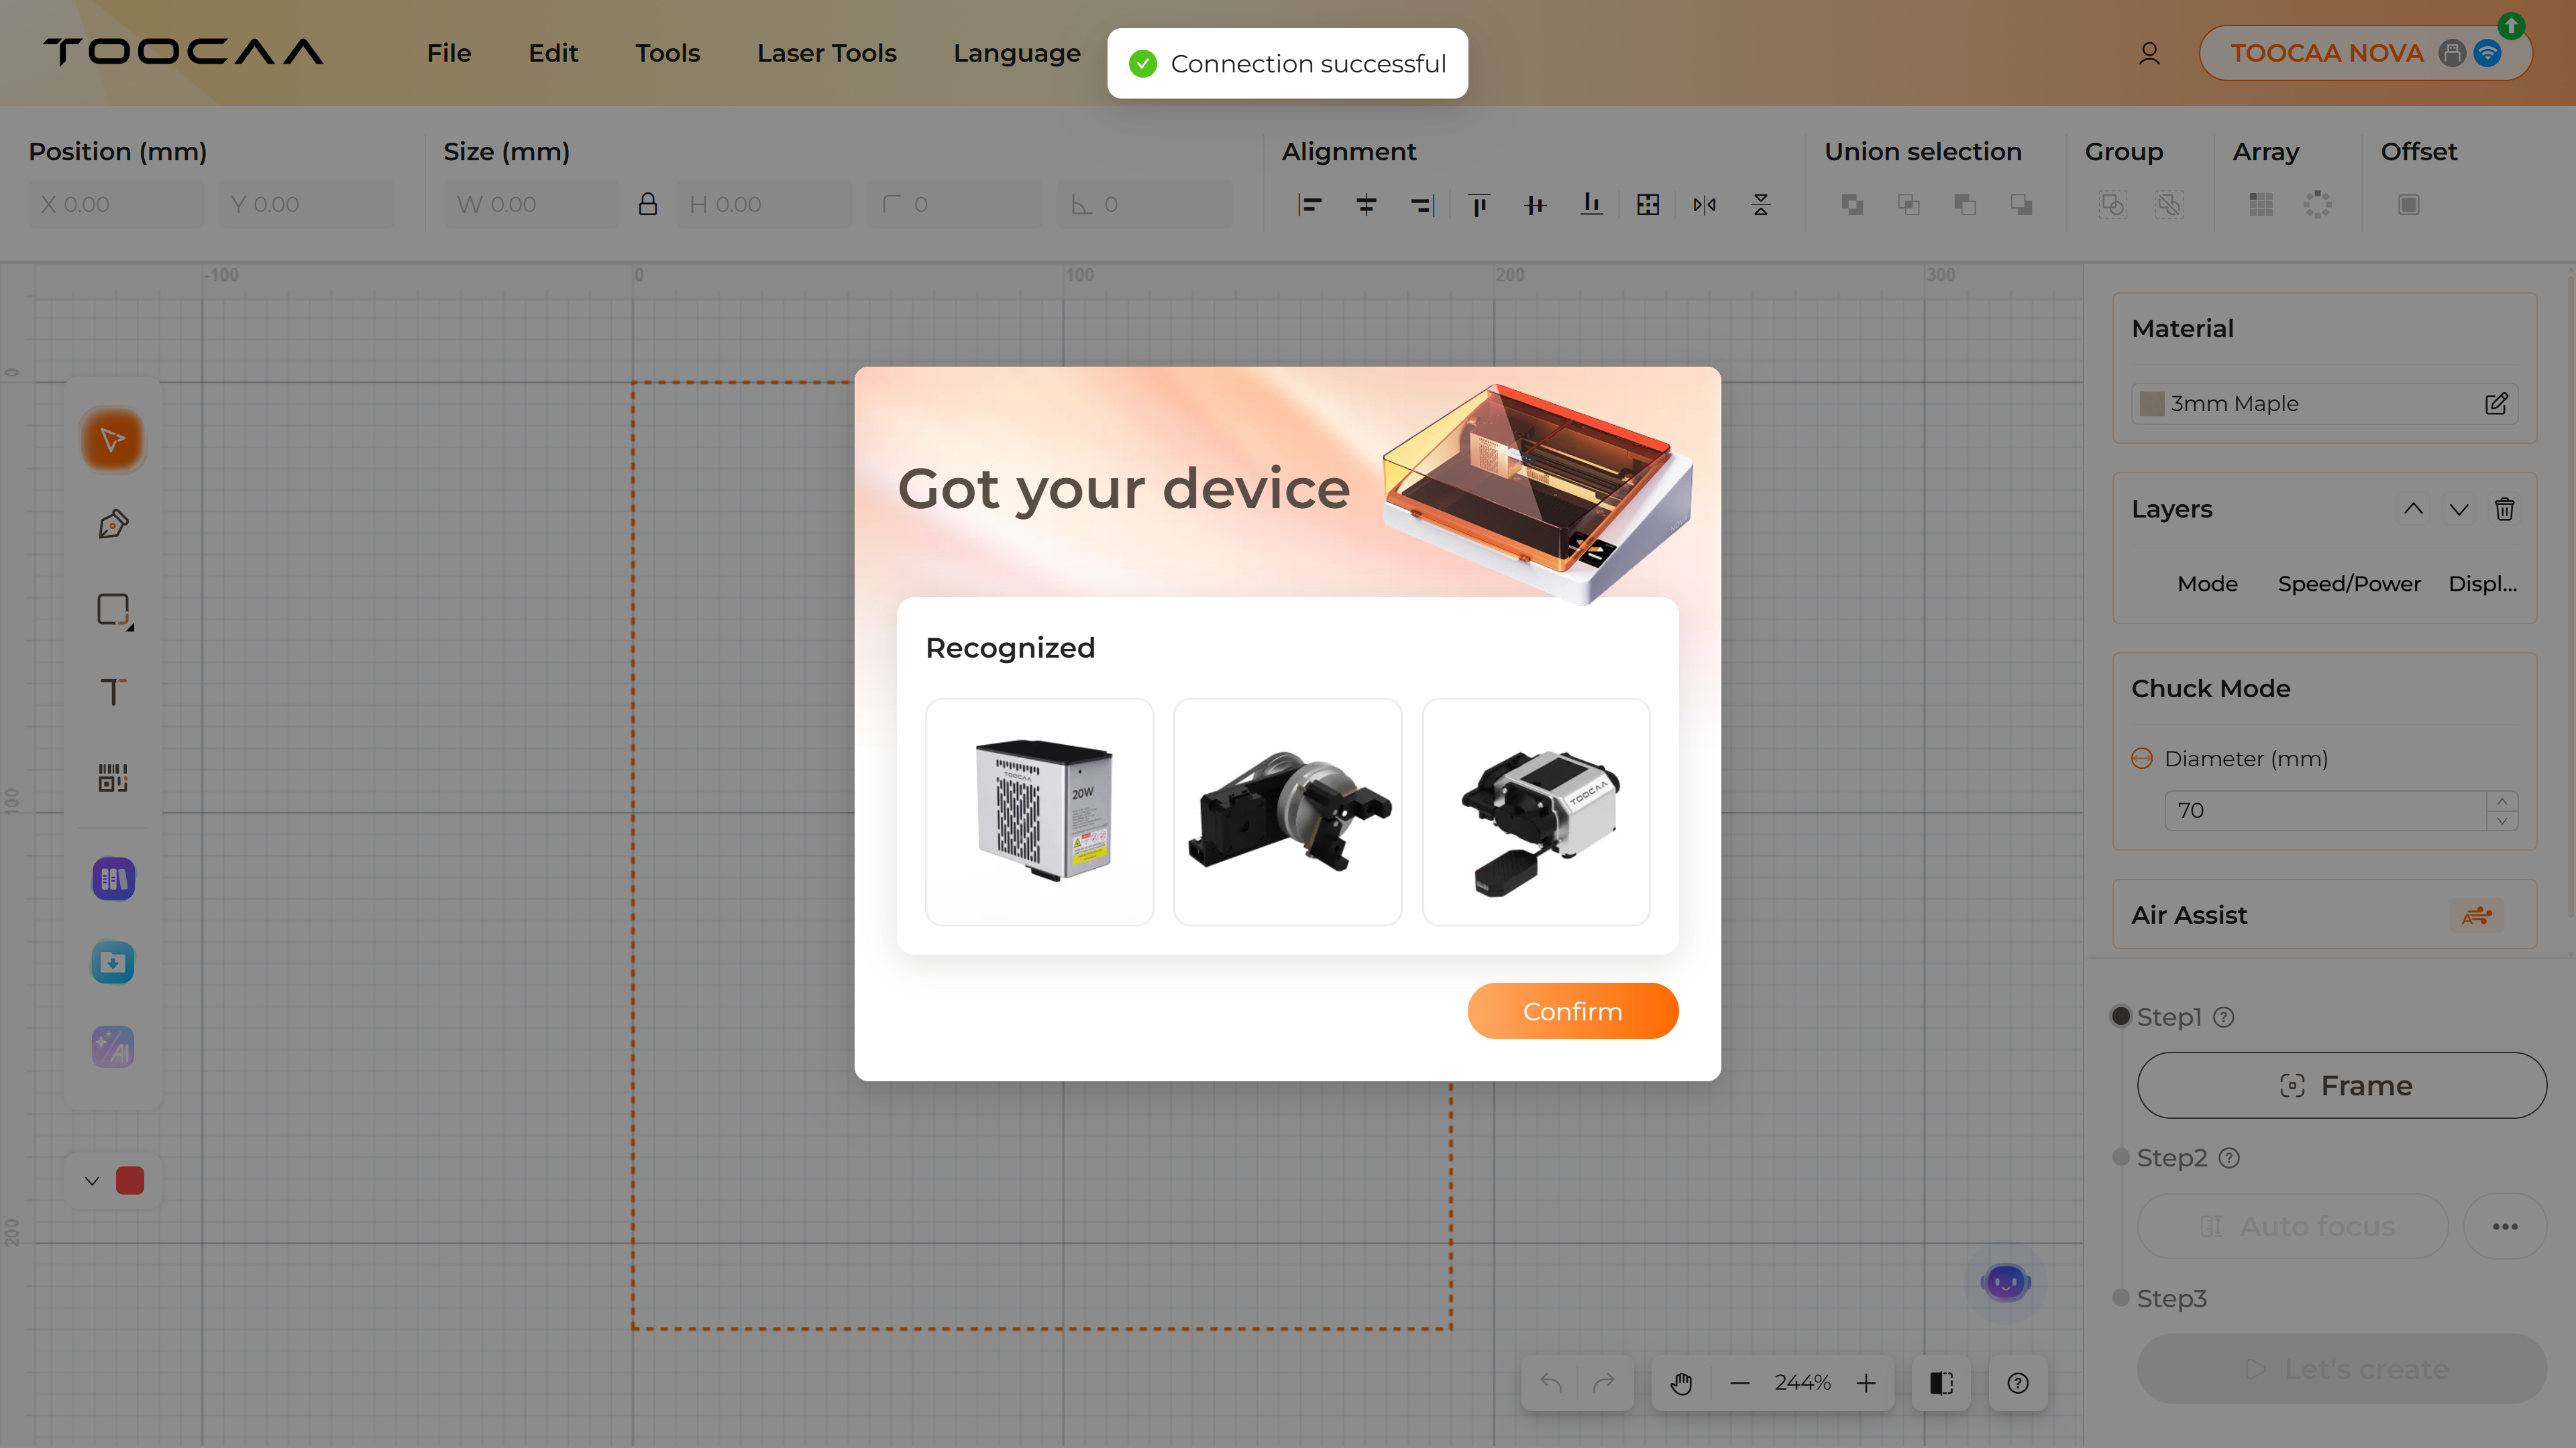Toggle the Air Assist switch
The width and height of the screenshot is (2576, 1448).
click(x=2476, y=915)
